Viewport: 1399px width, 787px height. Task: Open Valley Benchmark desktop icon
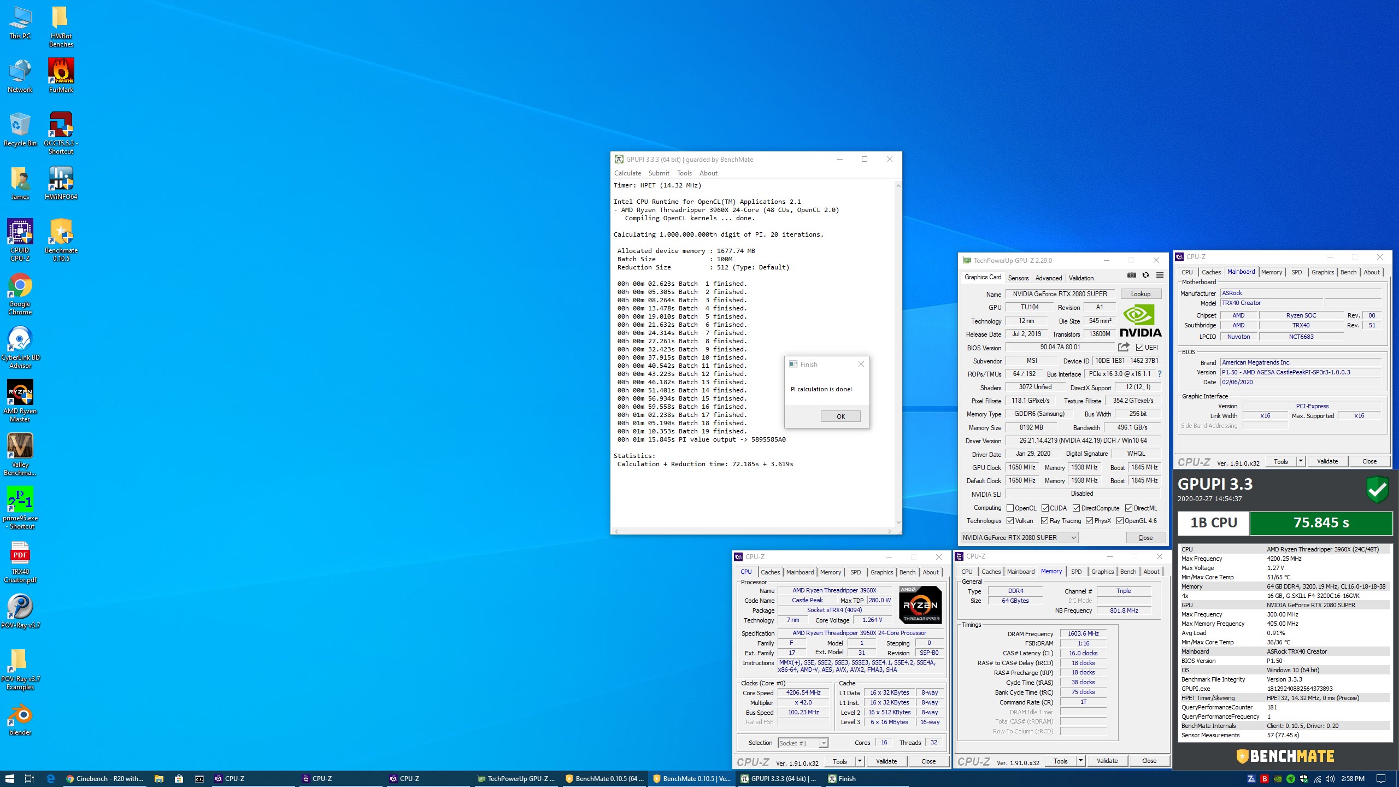pos(20,454)
